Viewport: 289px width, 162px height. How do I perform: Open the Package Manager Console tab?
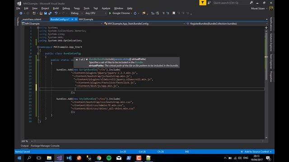pyautogui.click(x=45, y=146)
